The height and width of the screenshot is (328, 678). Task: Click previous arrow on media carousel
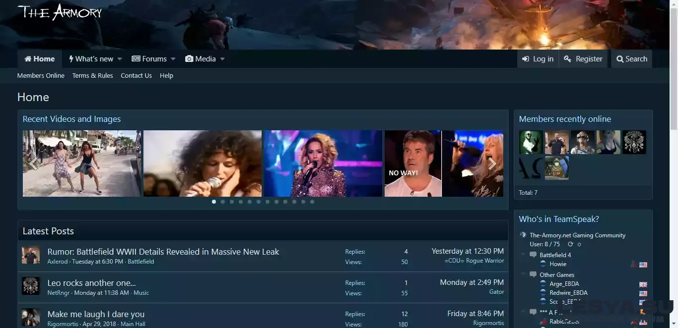coord(33,164)
